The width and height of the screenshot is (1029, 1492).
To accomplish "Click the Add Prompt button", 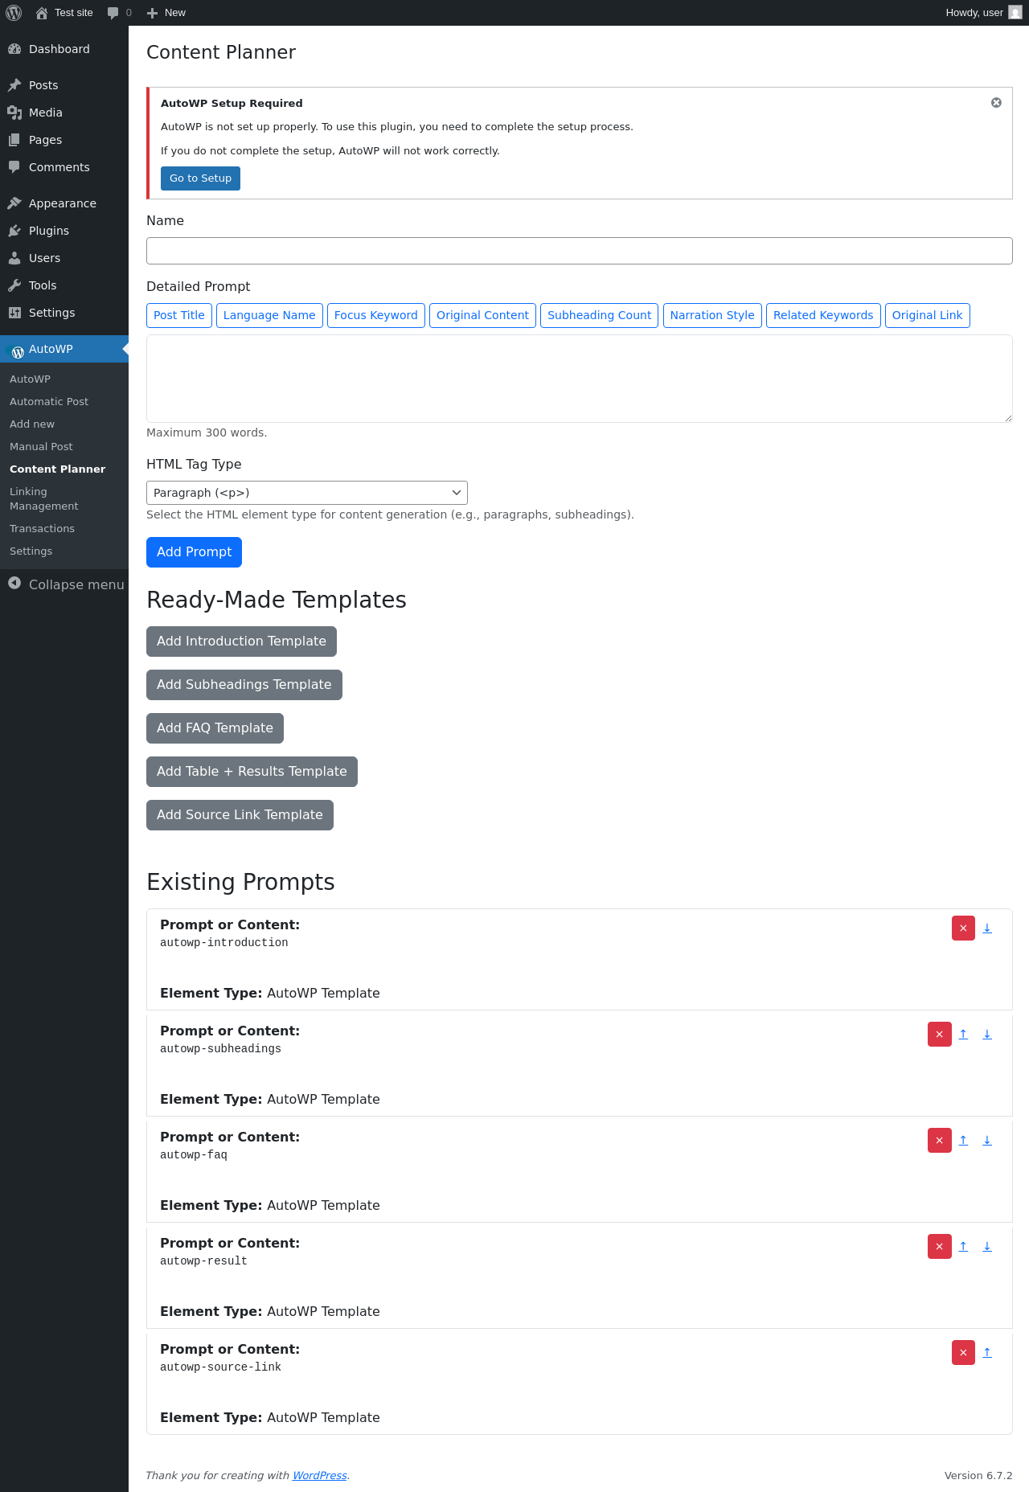I will click(194, 552).
